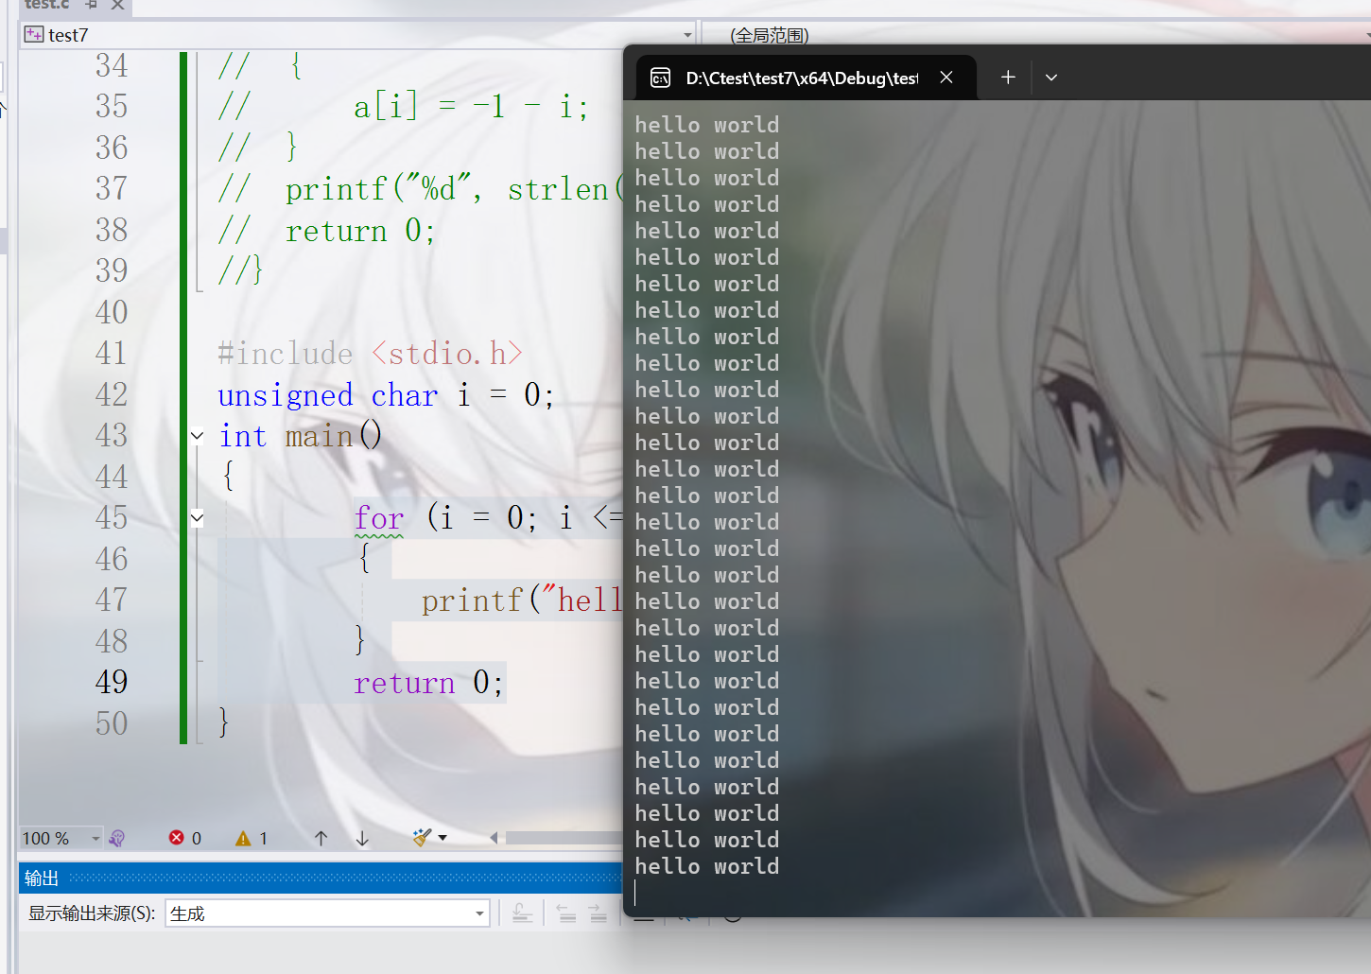Image resolution: width=1371 pixels, height=974 pixels.
Task: Close the test.c editor tab
Action: point(117,5)
